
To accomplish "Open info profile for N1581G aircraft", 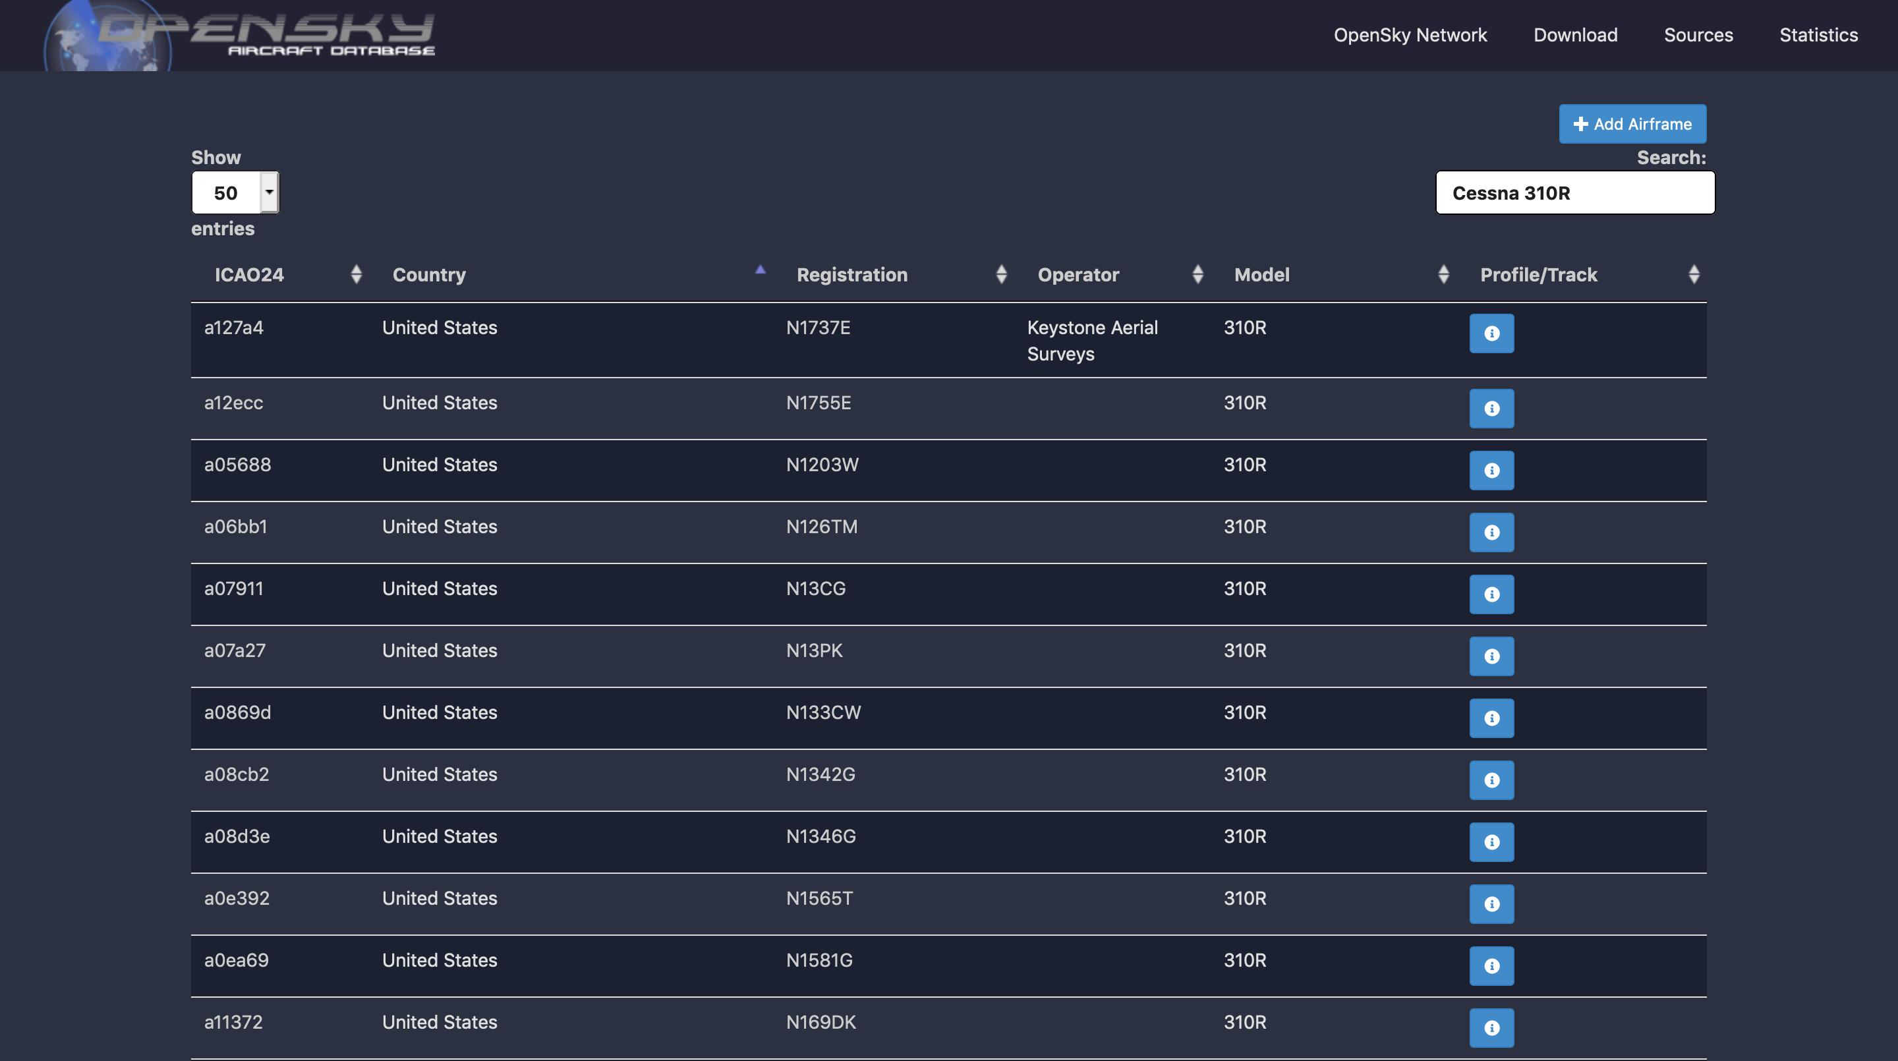I will coord(1491,966).
